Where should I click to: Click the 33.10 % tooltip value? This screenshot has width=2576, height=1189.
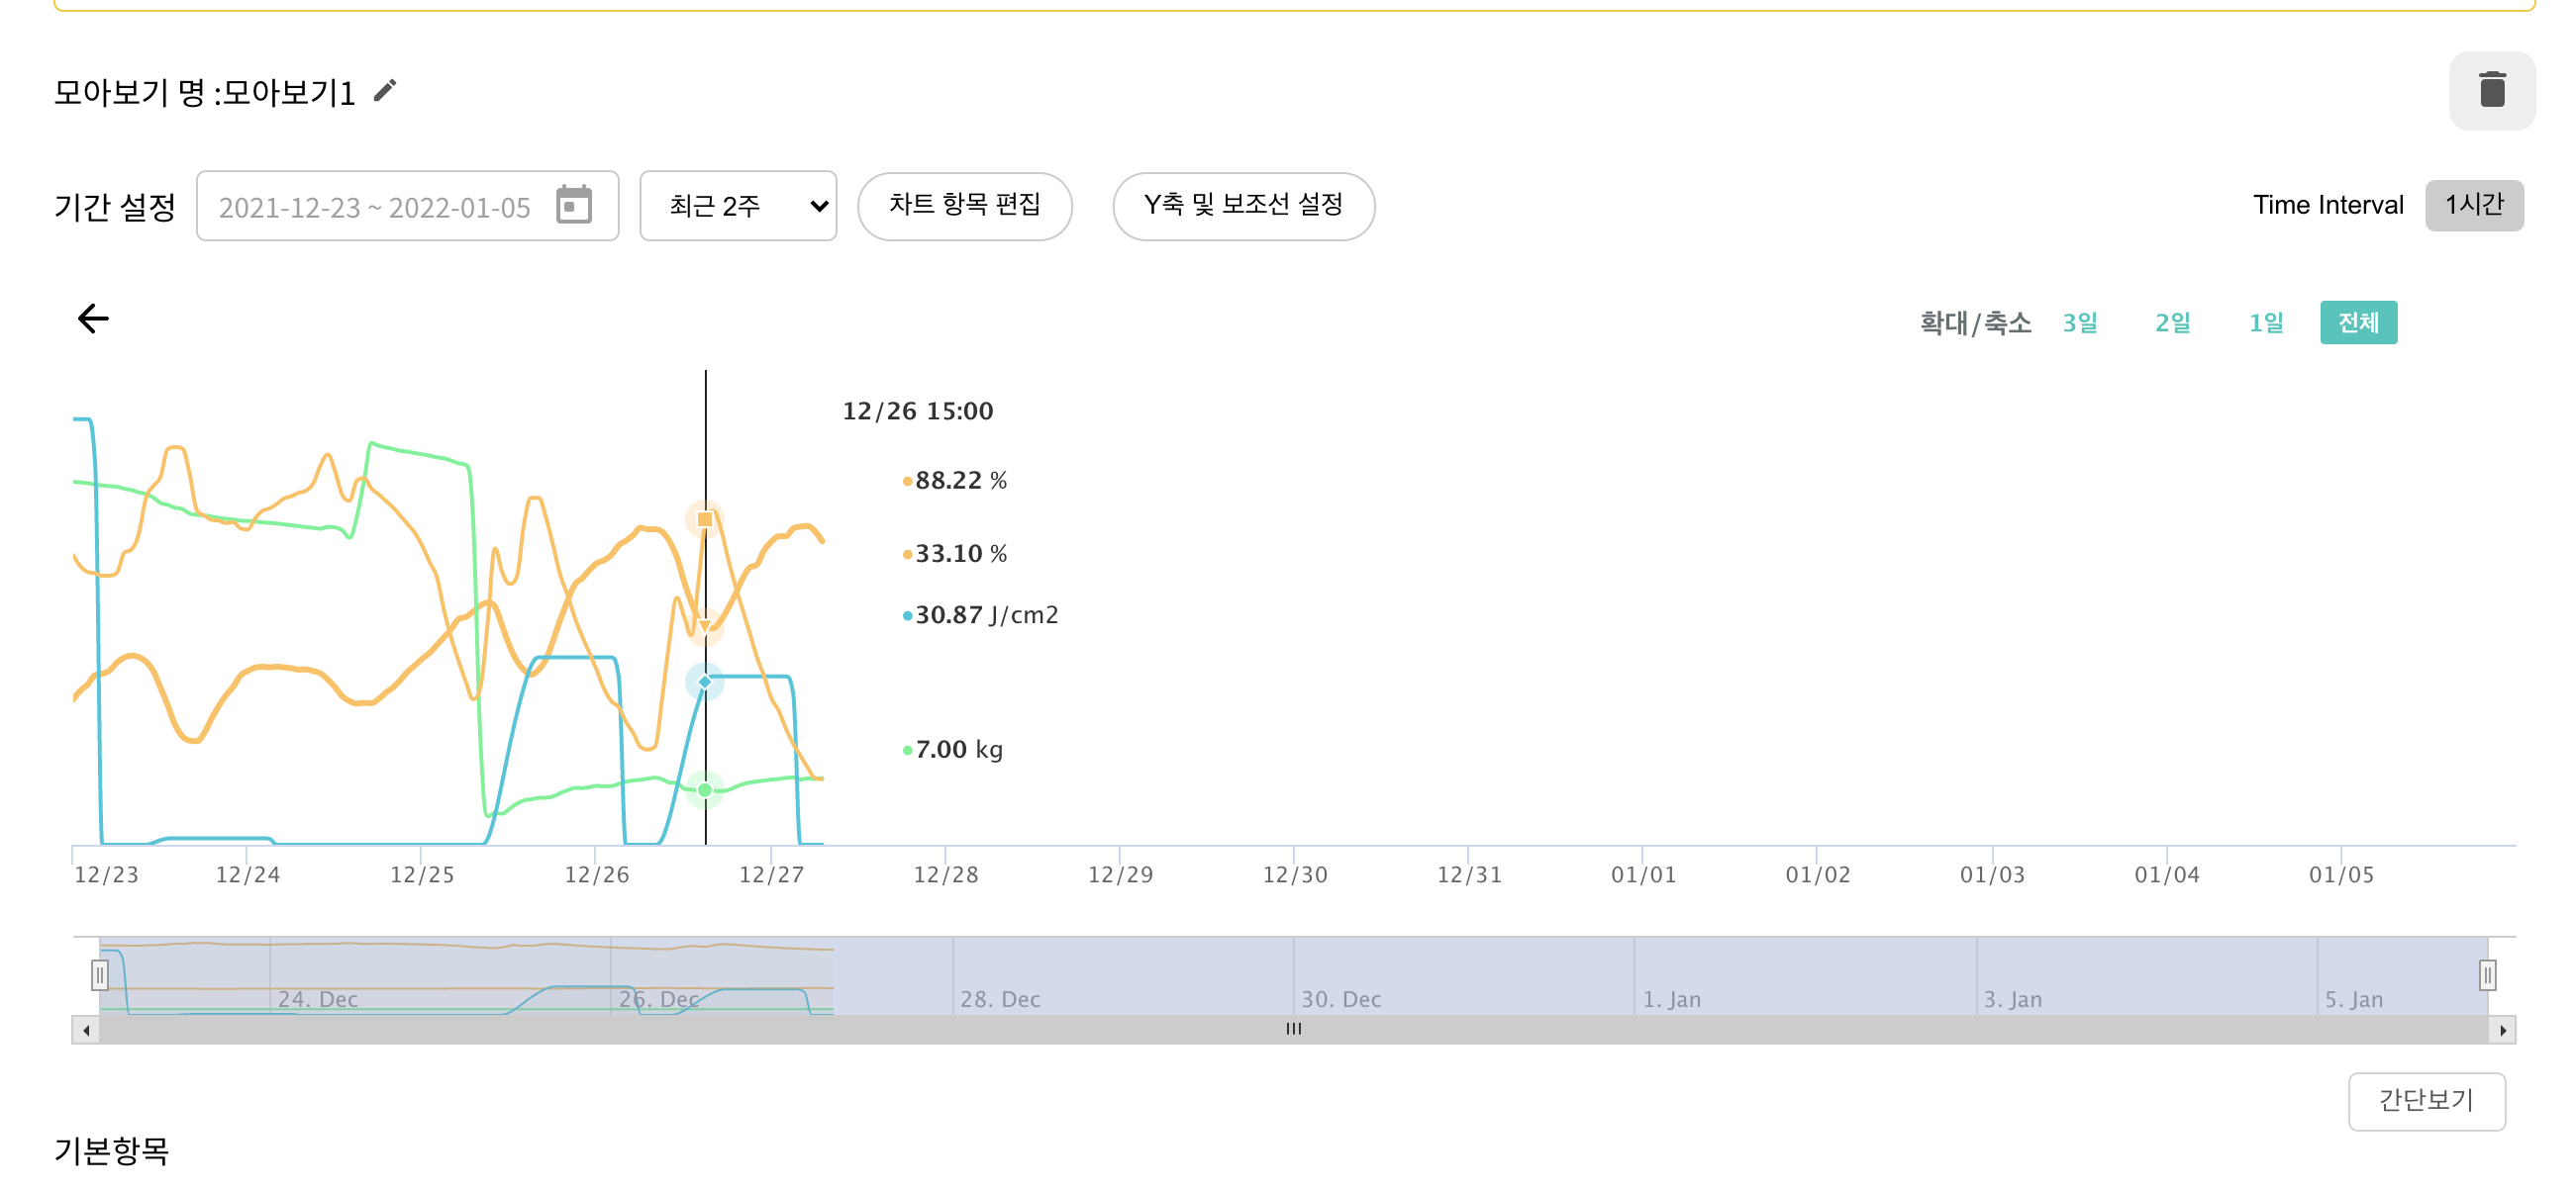point(960,554)
